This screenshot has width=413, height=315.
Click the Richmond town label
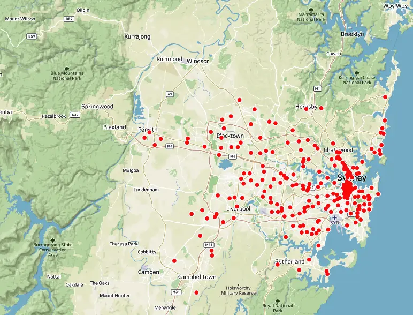pyautogui.click(x=169, y=59)
